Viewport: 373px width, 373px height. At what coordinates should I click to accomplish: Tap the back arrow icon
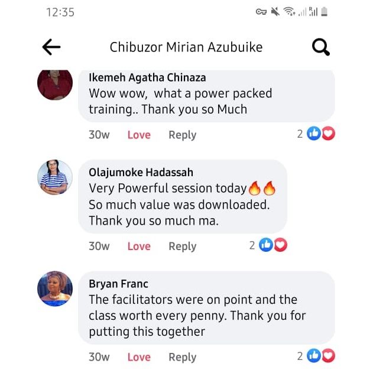click(51, 47)
